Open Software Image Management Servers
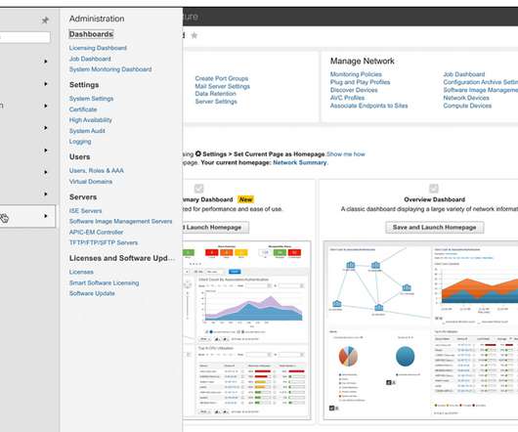Viewport: 518px width, 432px height. pos(120,221)
